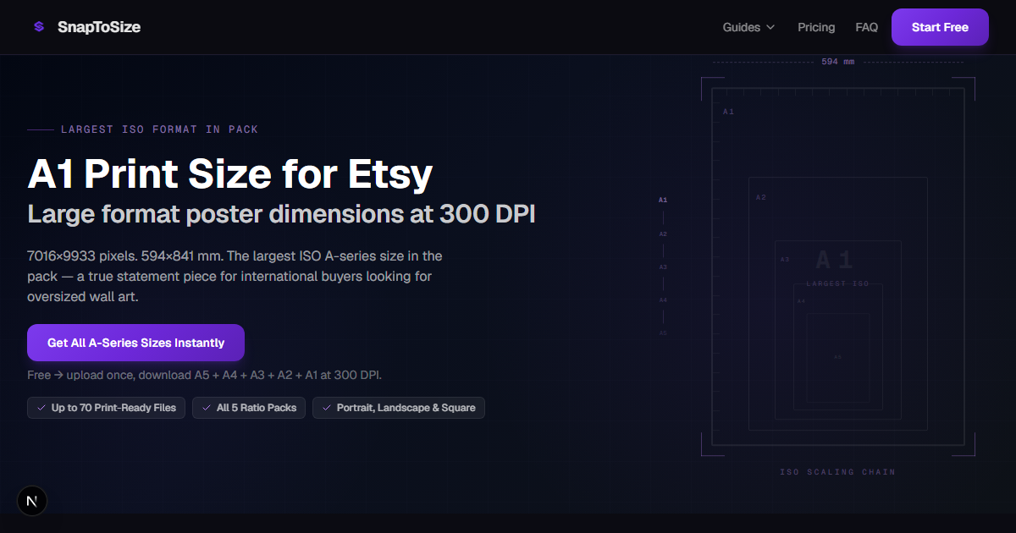Click Get All A-Series Sizes Instantly
This screenshot has width=1016, height=533.
point(135,343)
